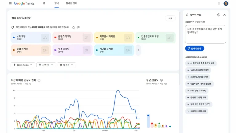Select the 숏폼 마케팅 term text
The width and height of the screenshot is (236, 133).
coord(64,49)
